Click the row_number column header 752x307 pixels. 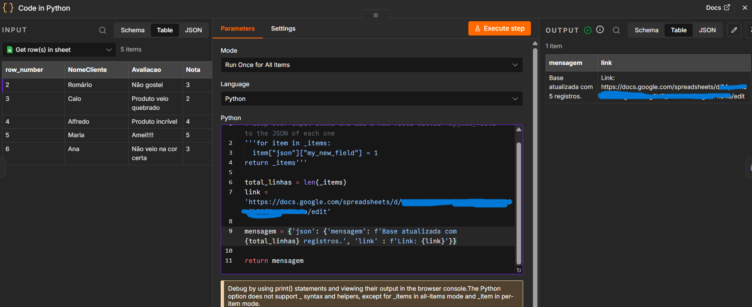coord(34,70)
